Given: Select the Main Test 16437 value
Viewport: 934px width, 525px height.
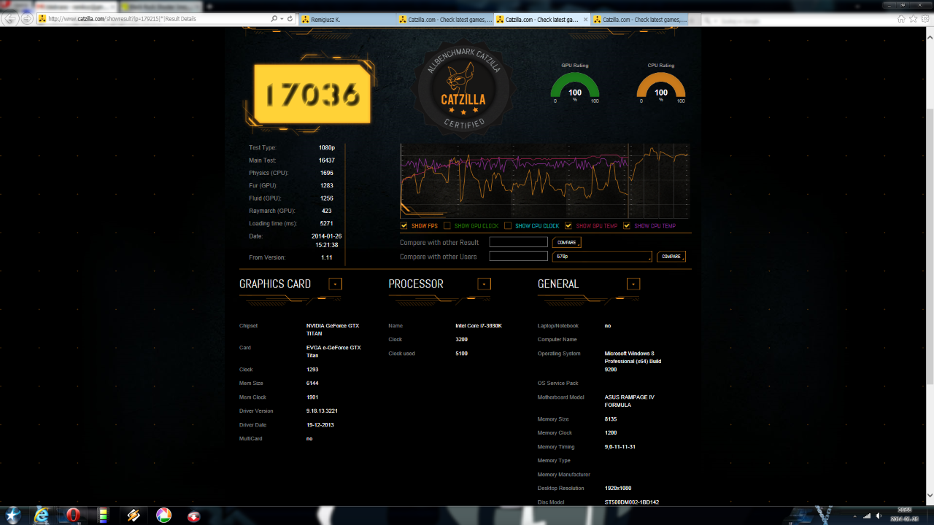Looking at the screenshot, I should coord(326,160).
